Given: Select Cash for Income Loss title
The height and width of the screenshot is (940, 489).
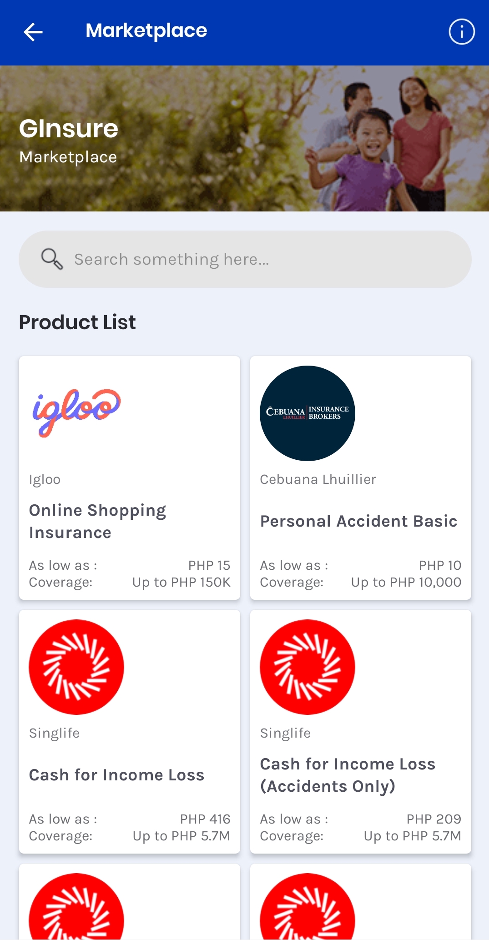Looking at the screenshot, I should 117,775.
